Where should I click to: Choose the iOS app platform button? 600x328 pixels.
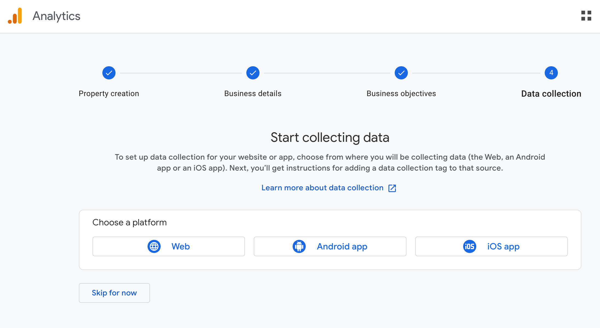click(491, 246)
